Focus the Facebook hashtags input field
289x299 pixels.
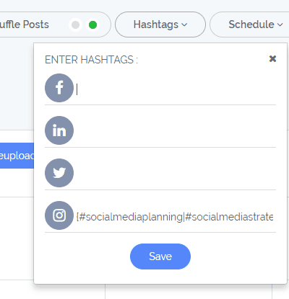[x=176, y=89]
